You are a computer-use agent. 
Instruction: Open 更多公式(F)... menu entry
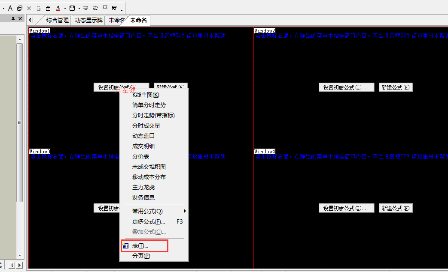154,221
